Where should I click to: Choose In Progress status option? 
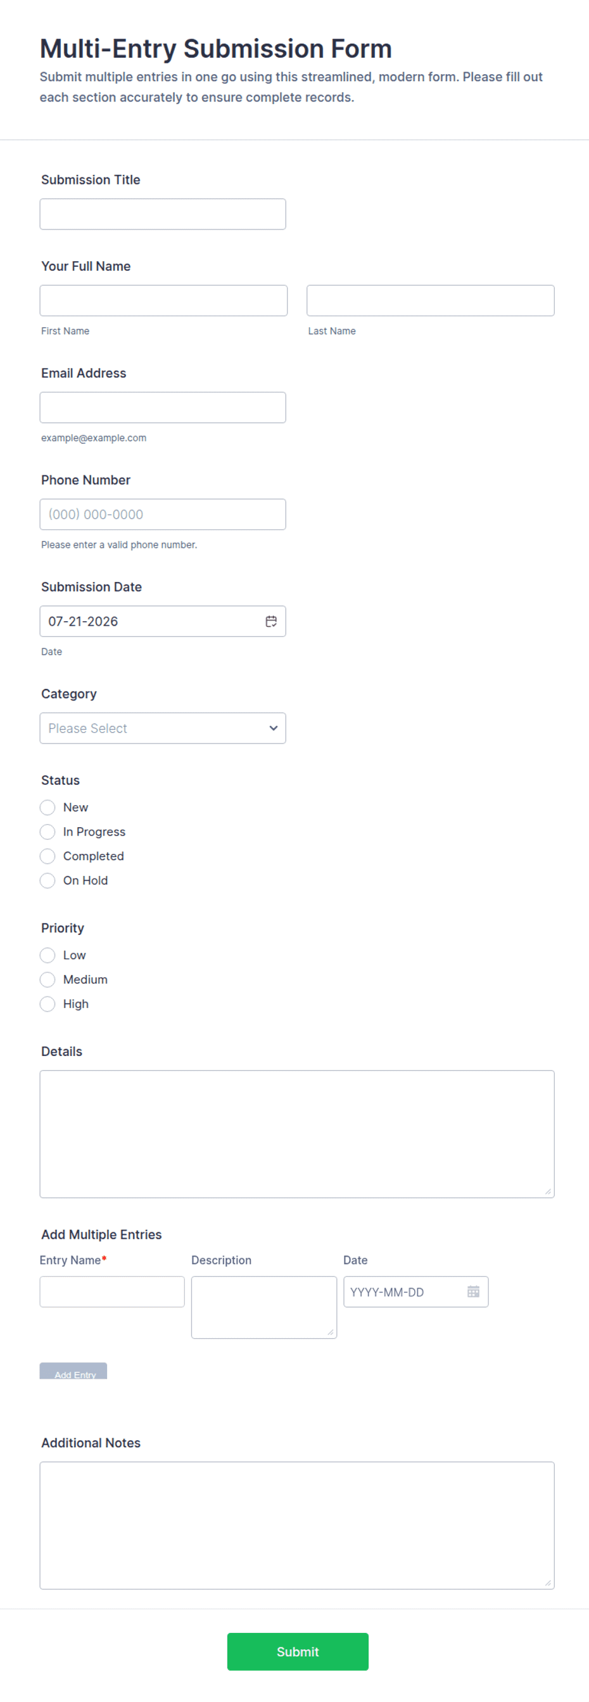tap(47, 832)
